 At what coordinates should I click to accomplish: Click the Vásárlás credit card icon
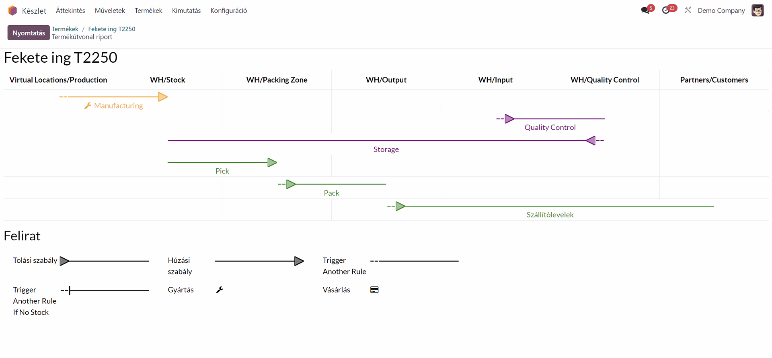tap(374, 290)
